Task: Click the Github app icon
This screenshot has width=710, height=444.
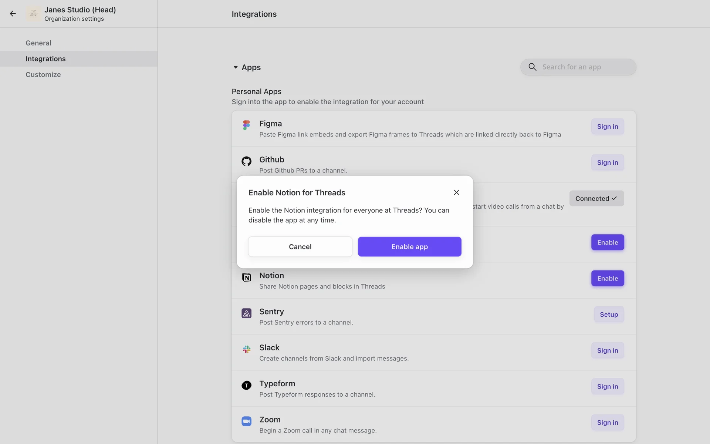Action: tap(246, 161)
